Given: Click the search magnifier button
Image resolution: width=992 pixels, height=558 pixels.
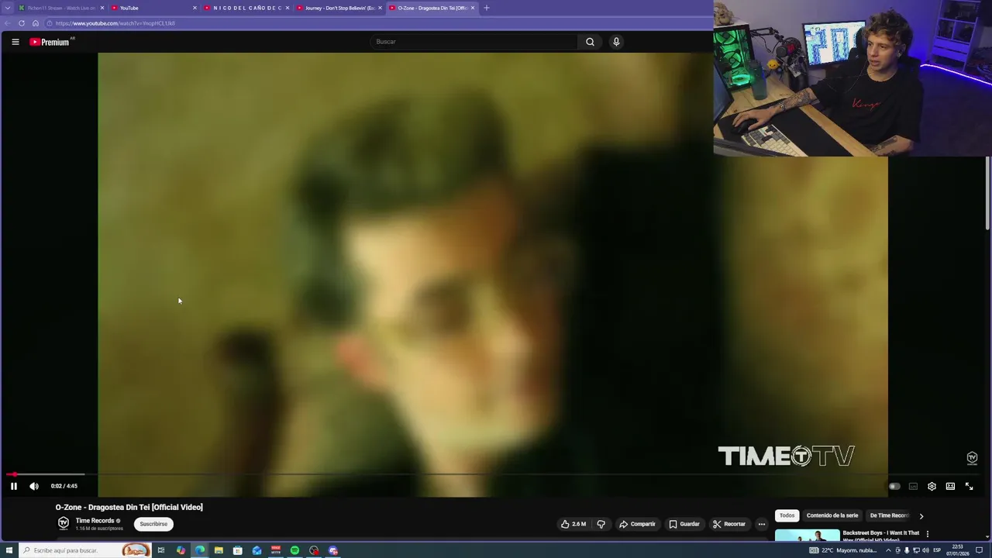Looking at the screenshot, I should pos(590,42).
